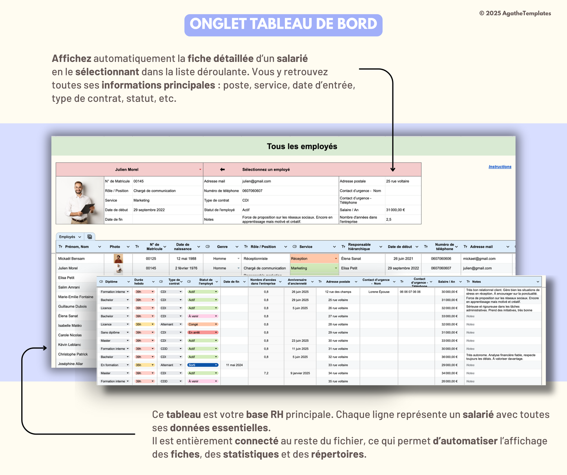Click the dropdown-type icon in Service header
This screenshot has width=567, height=475.
tap(295, 247)
